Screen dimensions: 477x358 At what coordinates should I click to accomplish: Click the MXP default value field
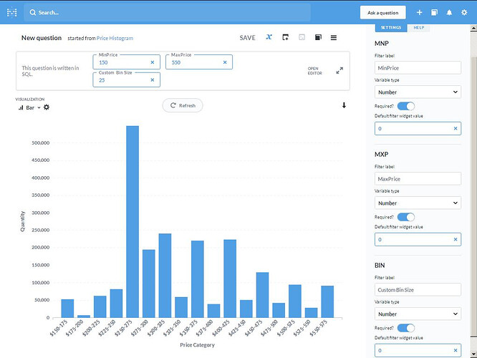[418, 240]
